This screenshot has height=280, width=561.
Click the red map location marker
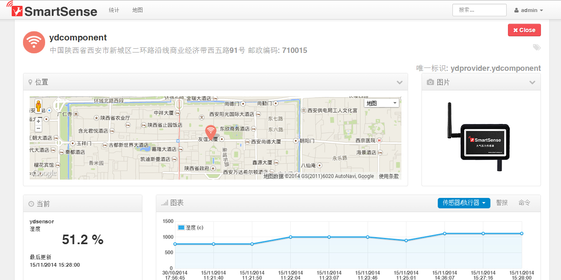point(211,132)
